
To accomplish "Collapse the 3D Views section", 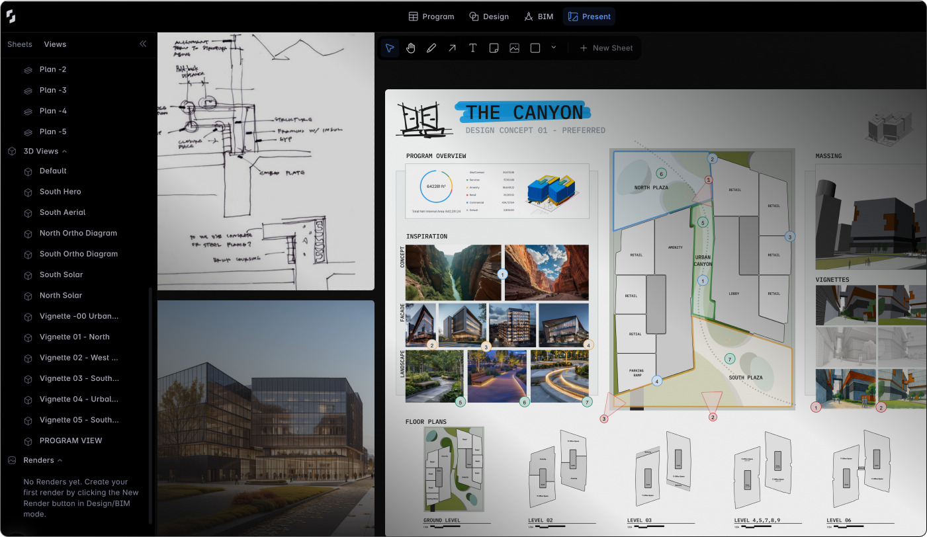I will tap(65, 151).
